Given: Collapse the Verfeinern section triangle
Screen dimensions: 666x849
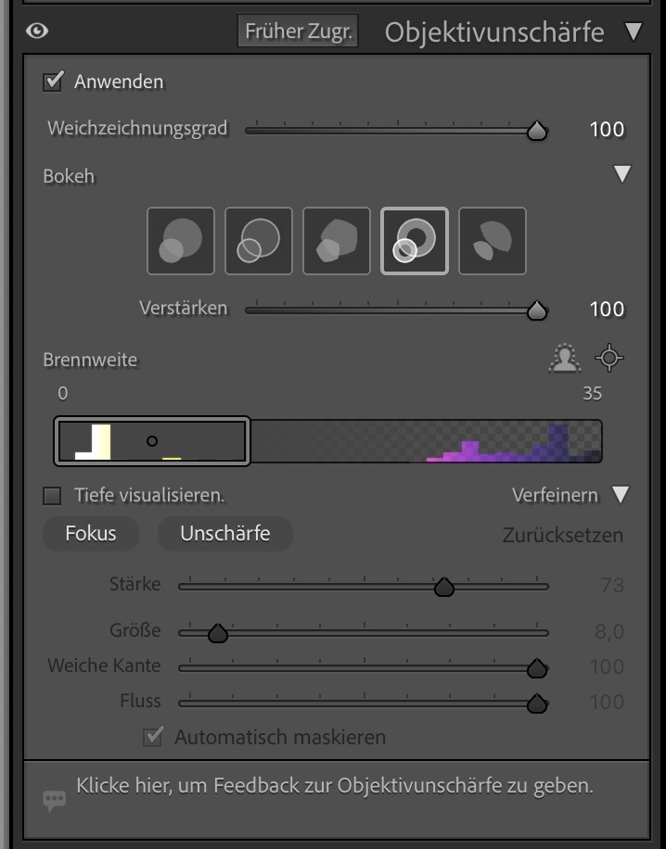Looking at the screenshot, I should (x=621, y=495).
